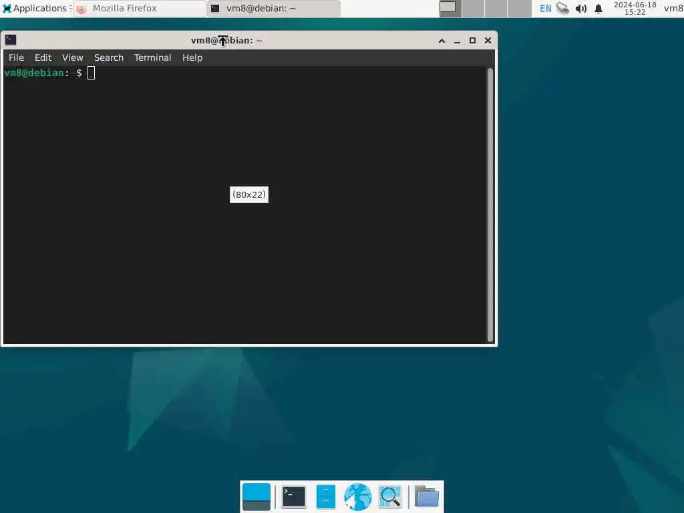Open the View menu in terminal
The width and height of the screenshot is (684, 513).
[72, 57]
